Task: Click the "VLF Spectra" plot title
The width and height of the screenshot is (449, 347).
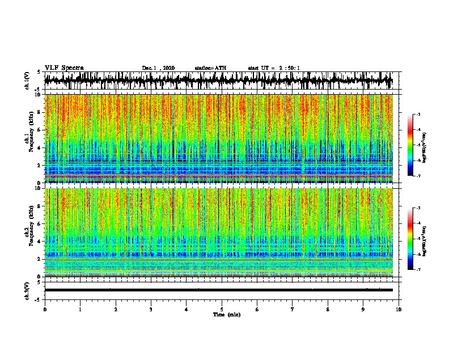Action: click(x=64, y=68)
